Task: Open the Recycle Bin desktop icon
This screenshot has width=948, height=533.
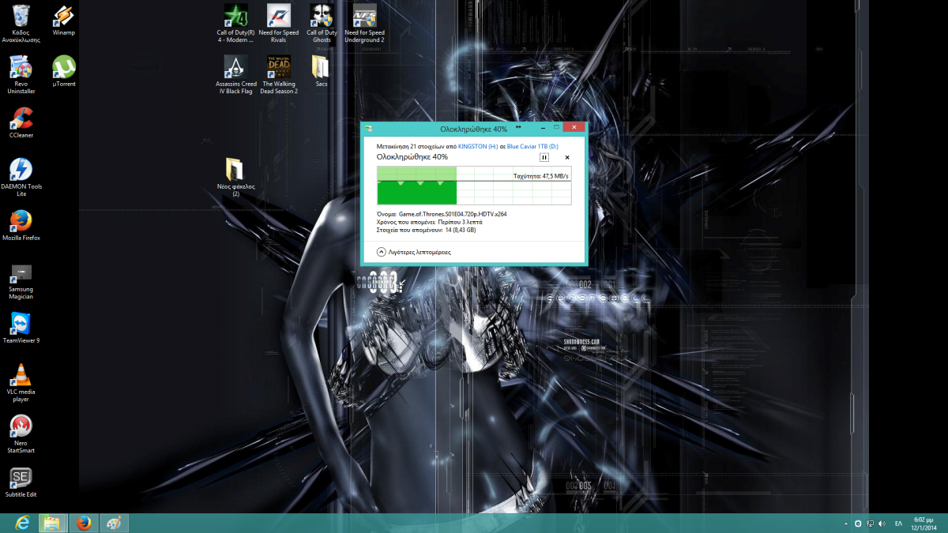Action: (21, 23)
